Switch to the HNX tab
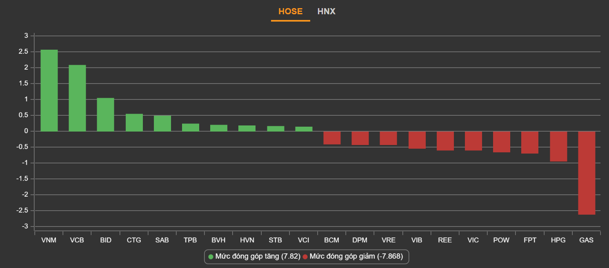609x268 pixels. pos(326,11)
